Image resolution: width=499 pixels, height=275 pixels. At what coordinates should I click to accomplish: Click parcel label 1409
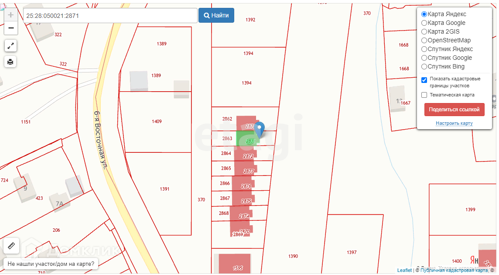pos(157,121)
